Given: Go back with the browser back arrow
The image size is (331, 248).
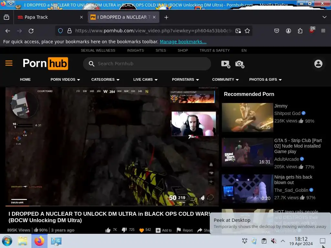Looking at the screenshot, I should pos(8,31).
